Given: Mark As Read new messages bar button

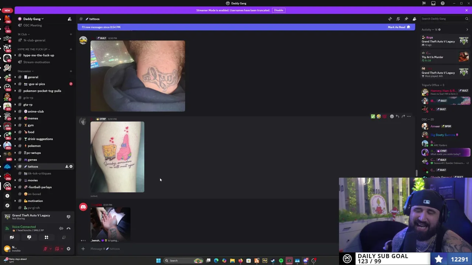Looking at the screenshot, I should (399, 27).
